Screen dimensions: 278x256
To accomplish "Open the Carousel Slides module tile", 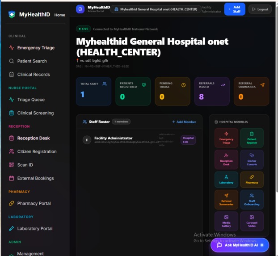I will [252, 221].
